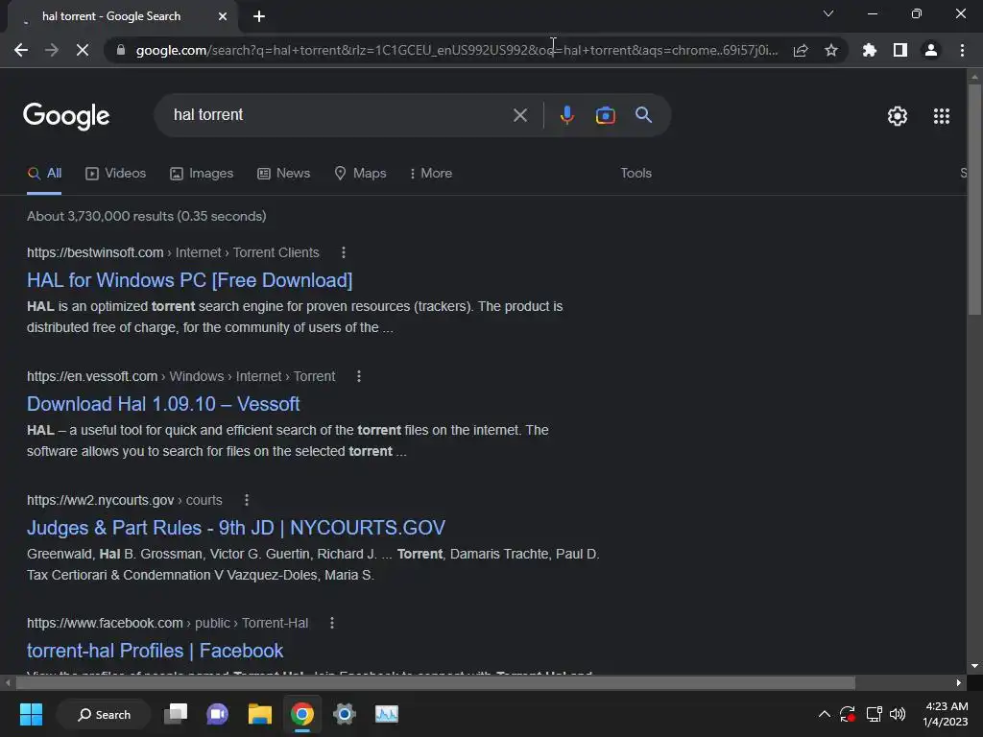Image resolution: width=983 pixels, height=737 pixels.
Task: Open search Tools
Action: (x=635, y=174)
